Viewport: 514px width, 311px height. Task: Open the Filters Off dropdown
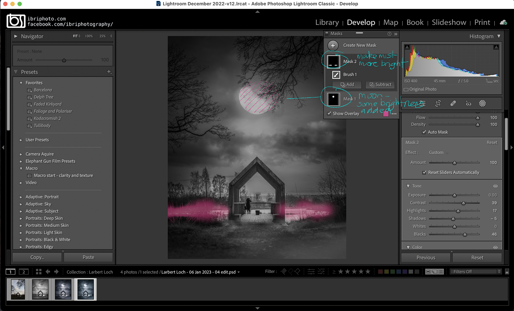click(x=476, y=272)
